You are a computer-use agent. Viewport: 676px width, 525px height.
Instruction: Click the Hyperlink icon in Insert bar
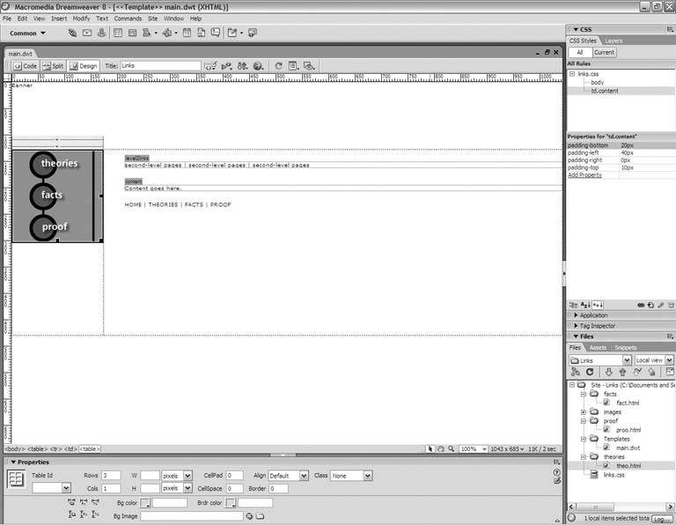coord(73,33)
